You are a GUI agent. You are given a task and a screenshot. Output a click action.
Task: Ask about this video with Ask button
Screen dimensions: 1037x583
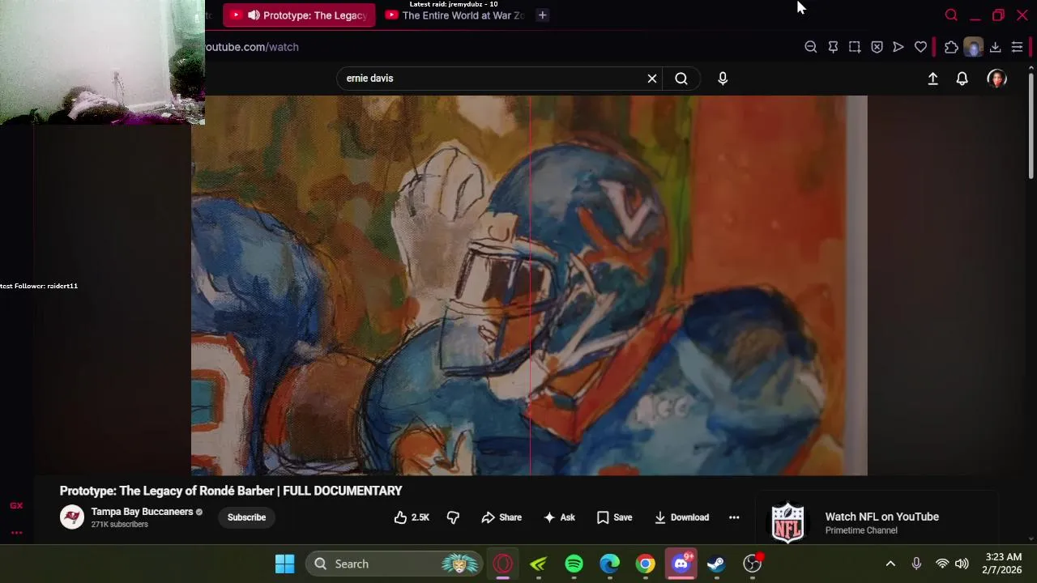coord(559,517)
